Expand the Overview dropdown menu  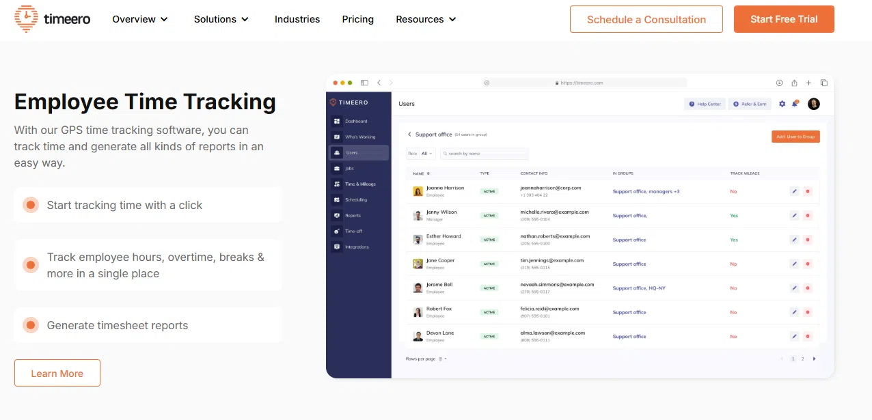(140, 19)
